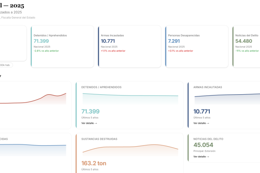
Task: Click the Sustancias Destruidas trend sparkline chart
Action: coord(130,151)
